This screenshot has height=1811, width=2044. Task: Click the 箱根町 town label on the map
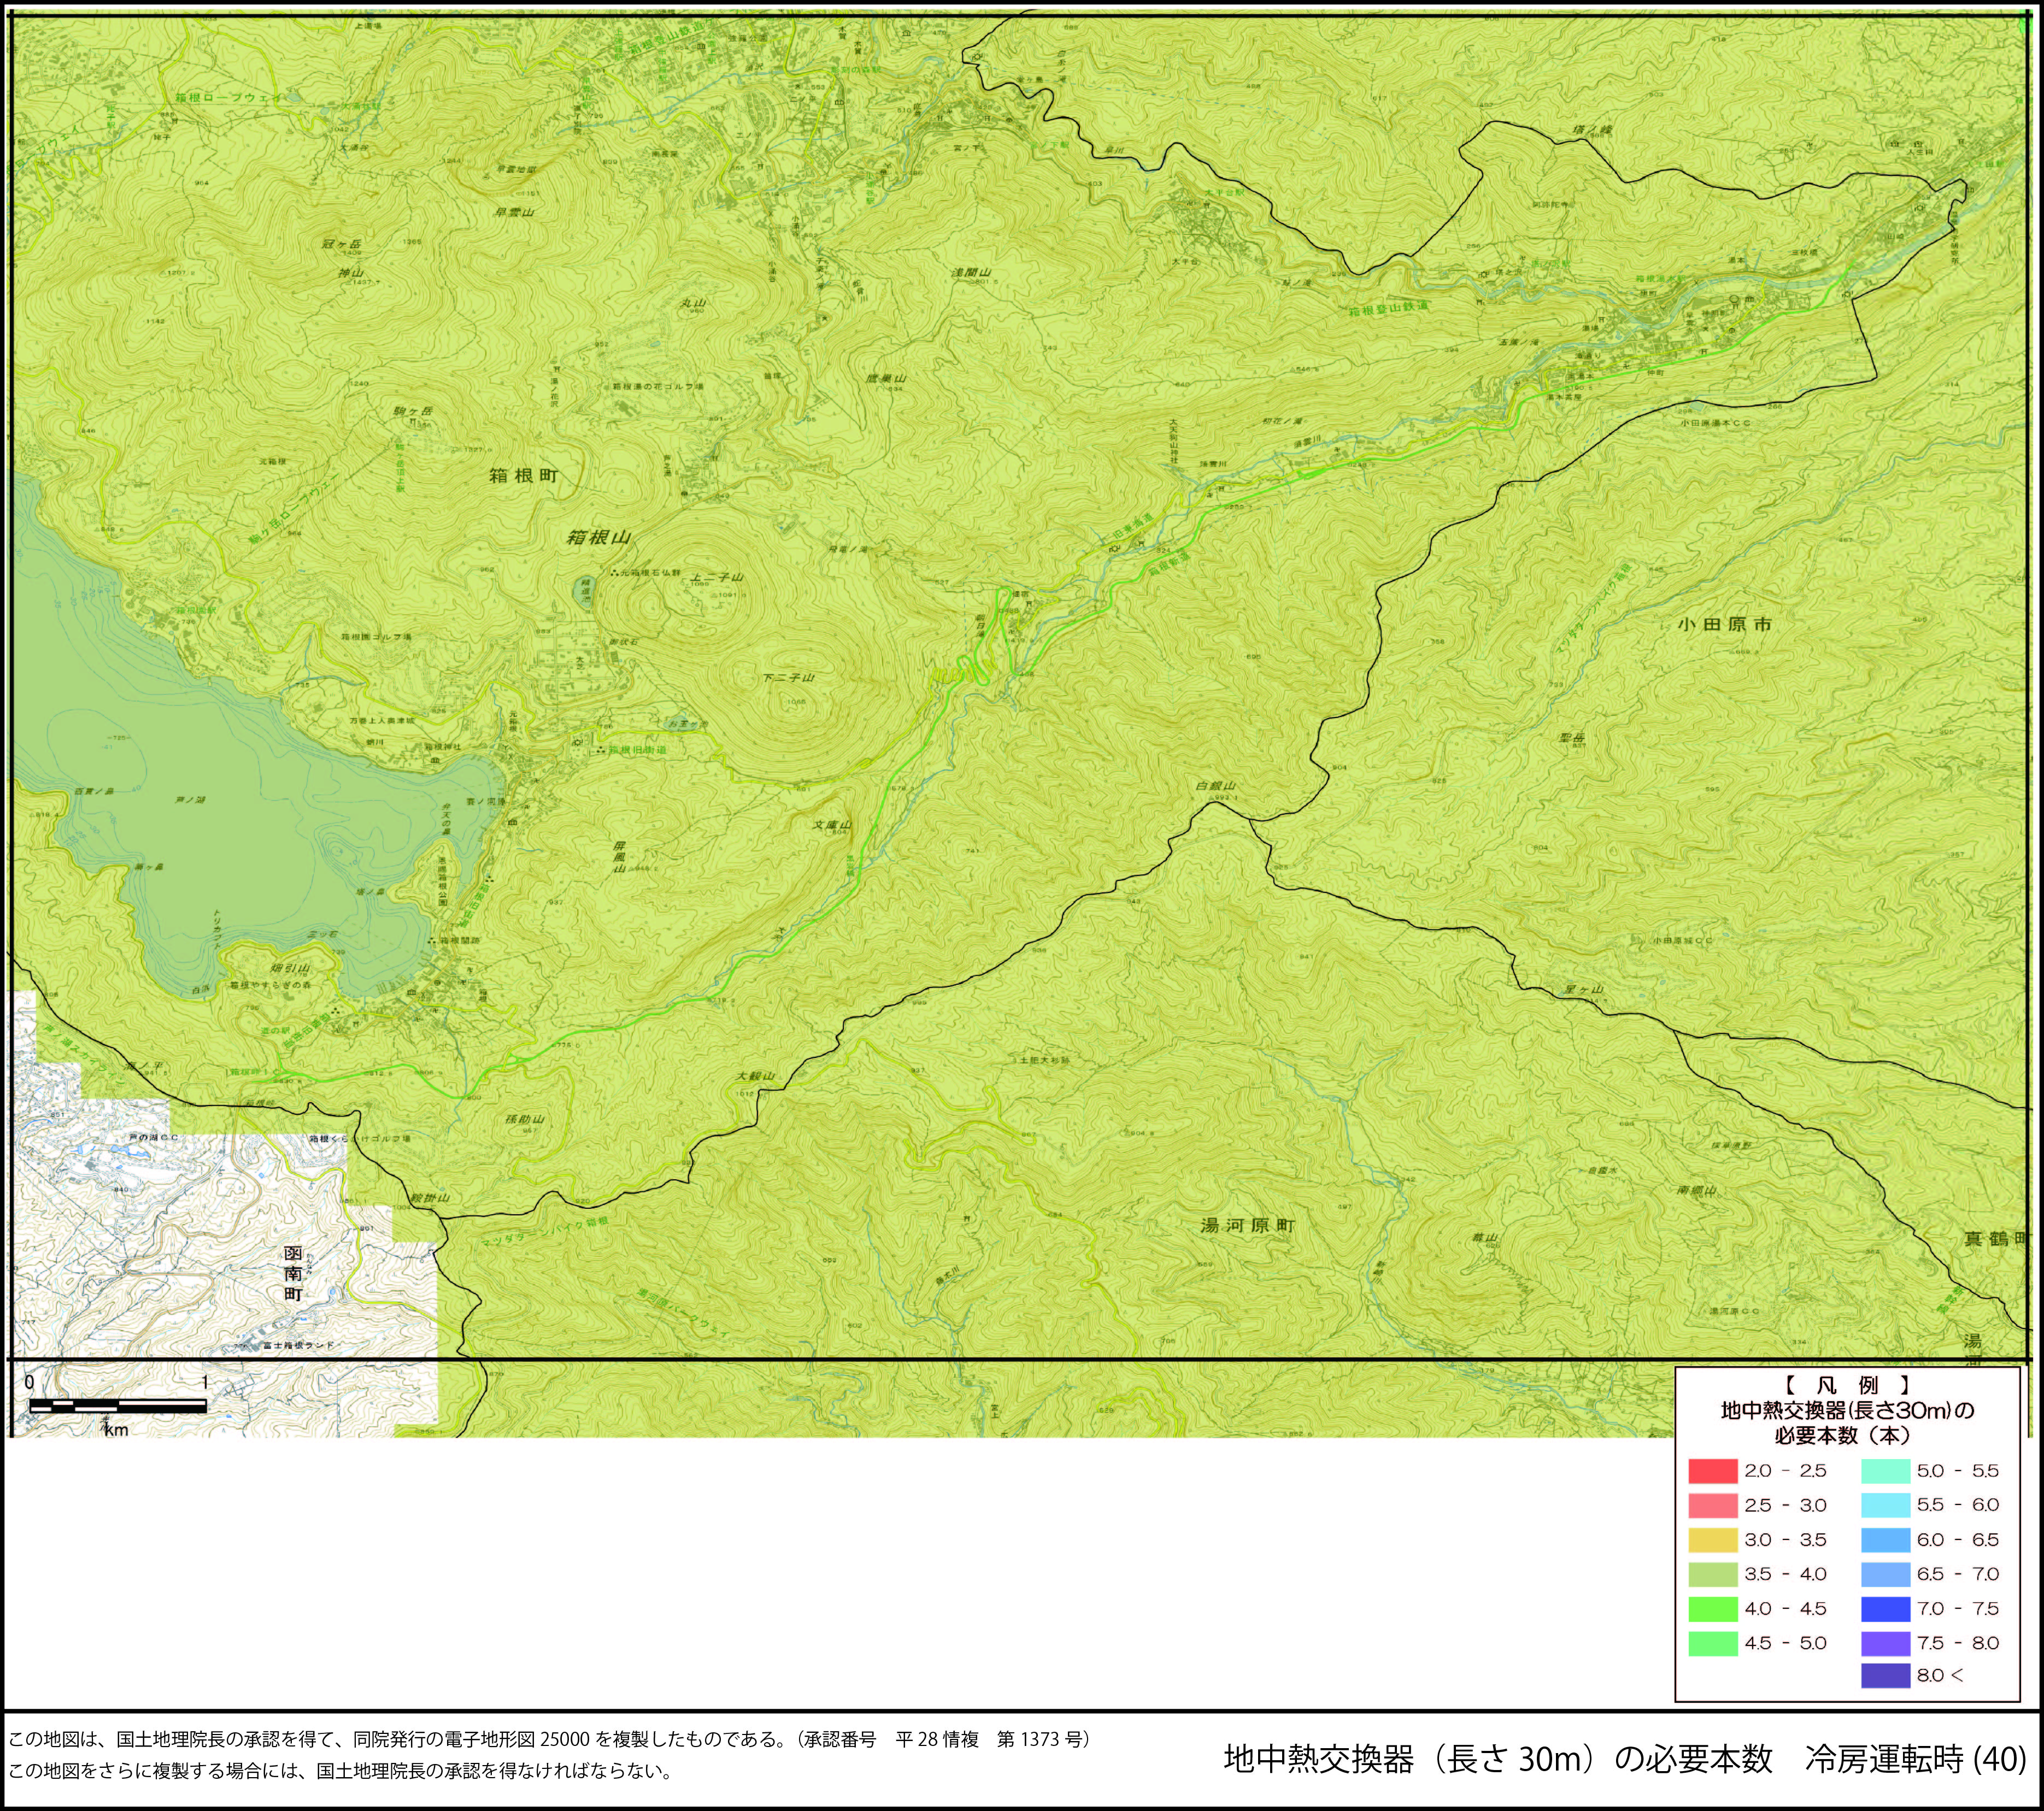tap(523, 476)
